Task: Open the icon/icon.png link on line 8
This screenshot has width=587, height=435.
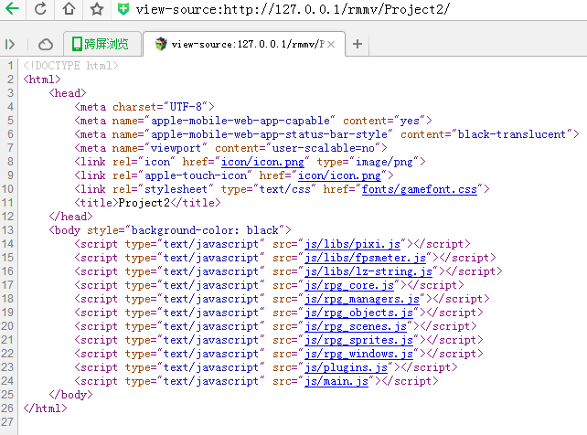Action: pos(262,162)
